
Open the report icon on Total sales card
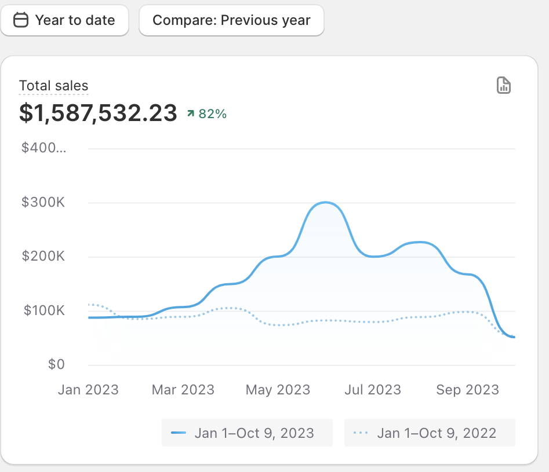[x=503, y=85]
